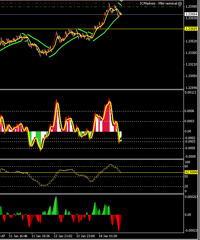
Task: Select the -0.00023 scale label in bottom panel
Action: (191, 231)
